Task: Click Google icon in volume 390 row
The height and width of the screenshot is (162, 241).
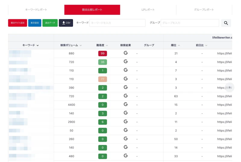Action: pyautogui.click(x=126, y=87)
